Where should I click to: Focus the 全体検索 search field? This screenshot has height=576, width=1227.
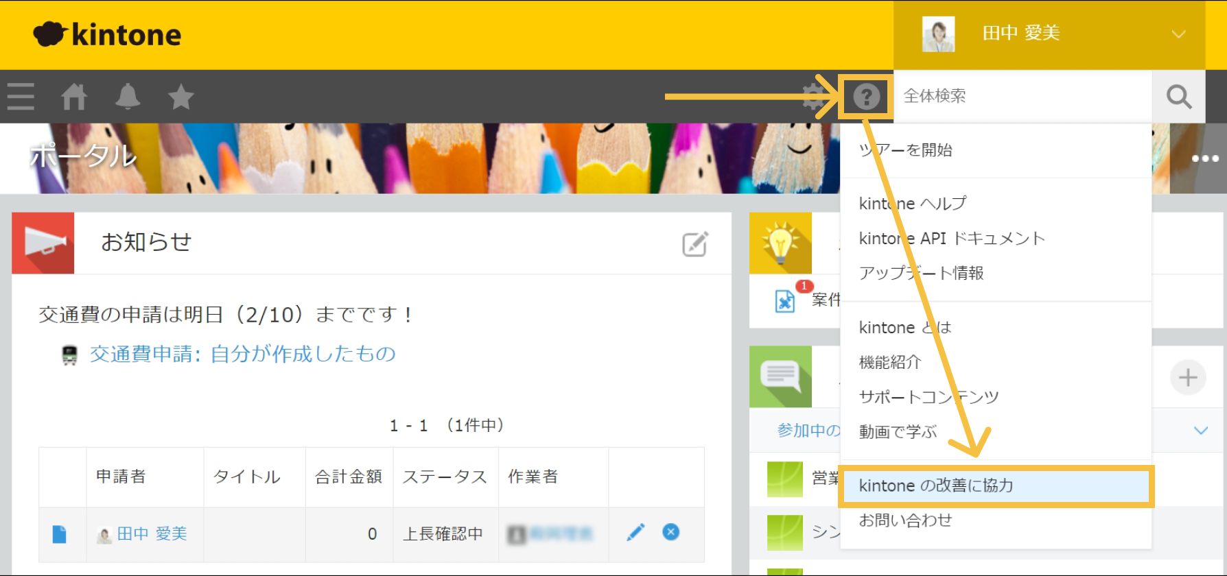[1022, 97]
